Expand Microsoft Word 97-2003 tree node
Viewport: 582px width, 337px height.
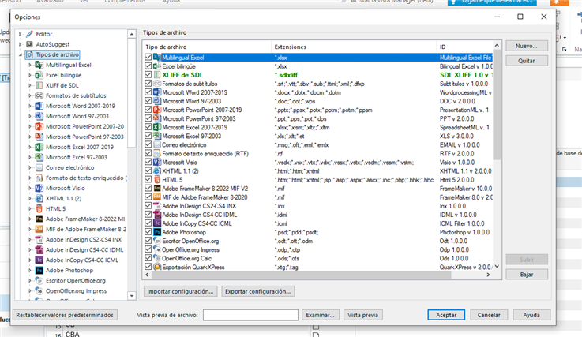(30, 116)
